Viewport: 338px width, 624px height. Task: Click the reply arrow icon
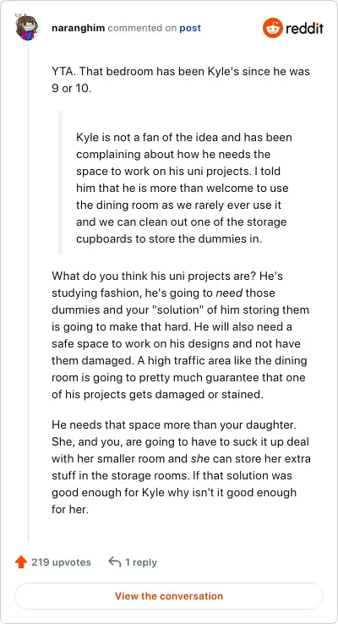click(x=115, y=562)
